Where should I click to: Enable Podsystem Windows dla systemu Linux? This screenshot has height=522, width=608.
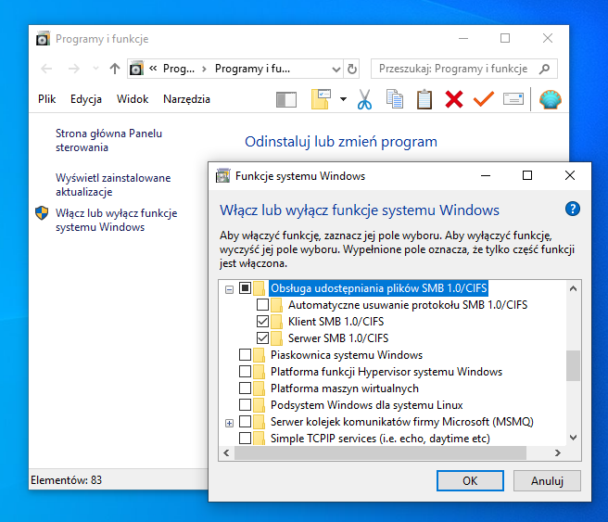[245, 404]
